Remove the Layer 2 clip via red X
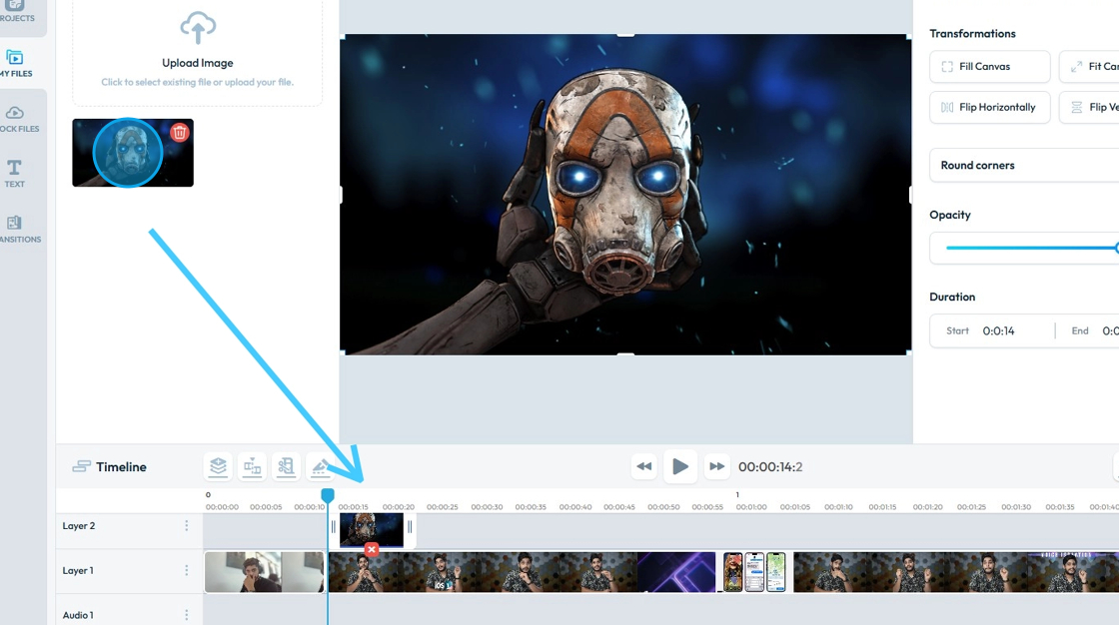 pos(371,549)
